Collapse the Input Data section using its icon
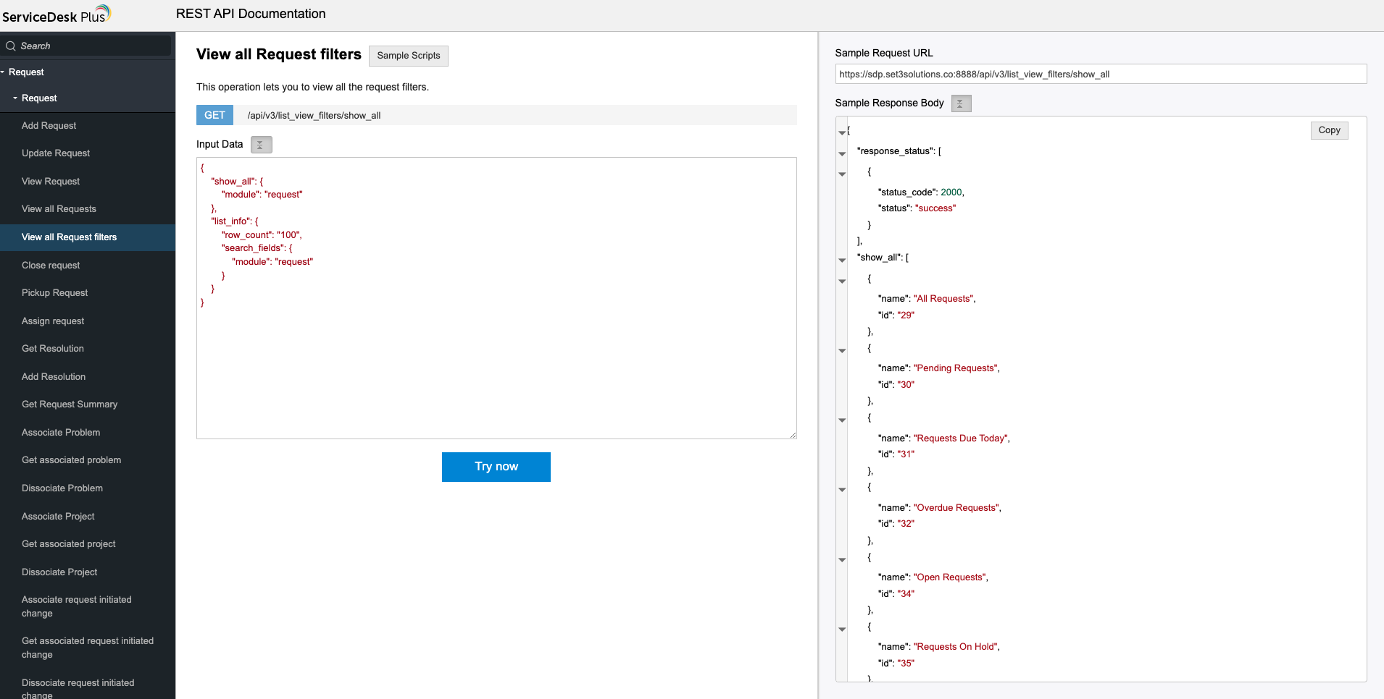The height and width of the screenshot is (699, 1384). pyautogui.click(x=261, y=145)
